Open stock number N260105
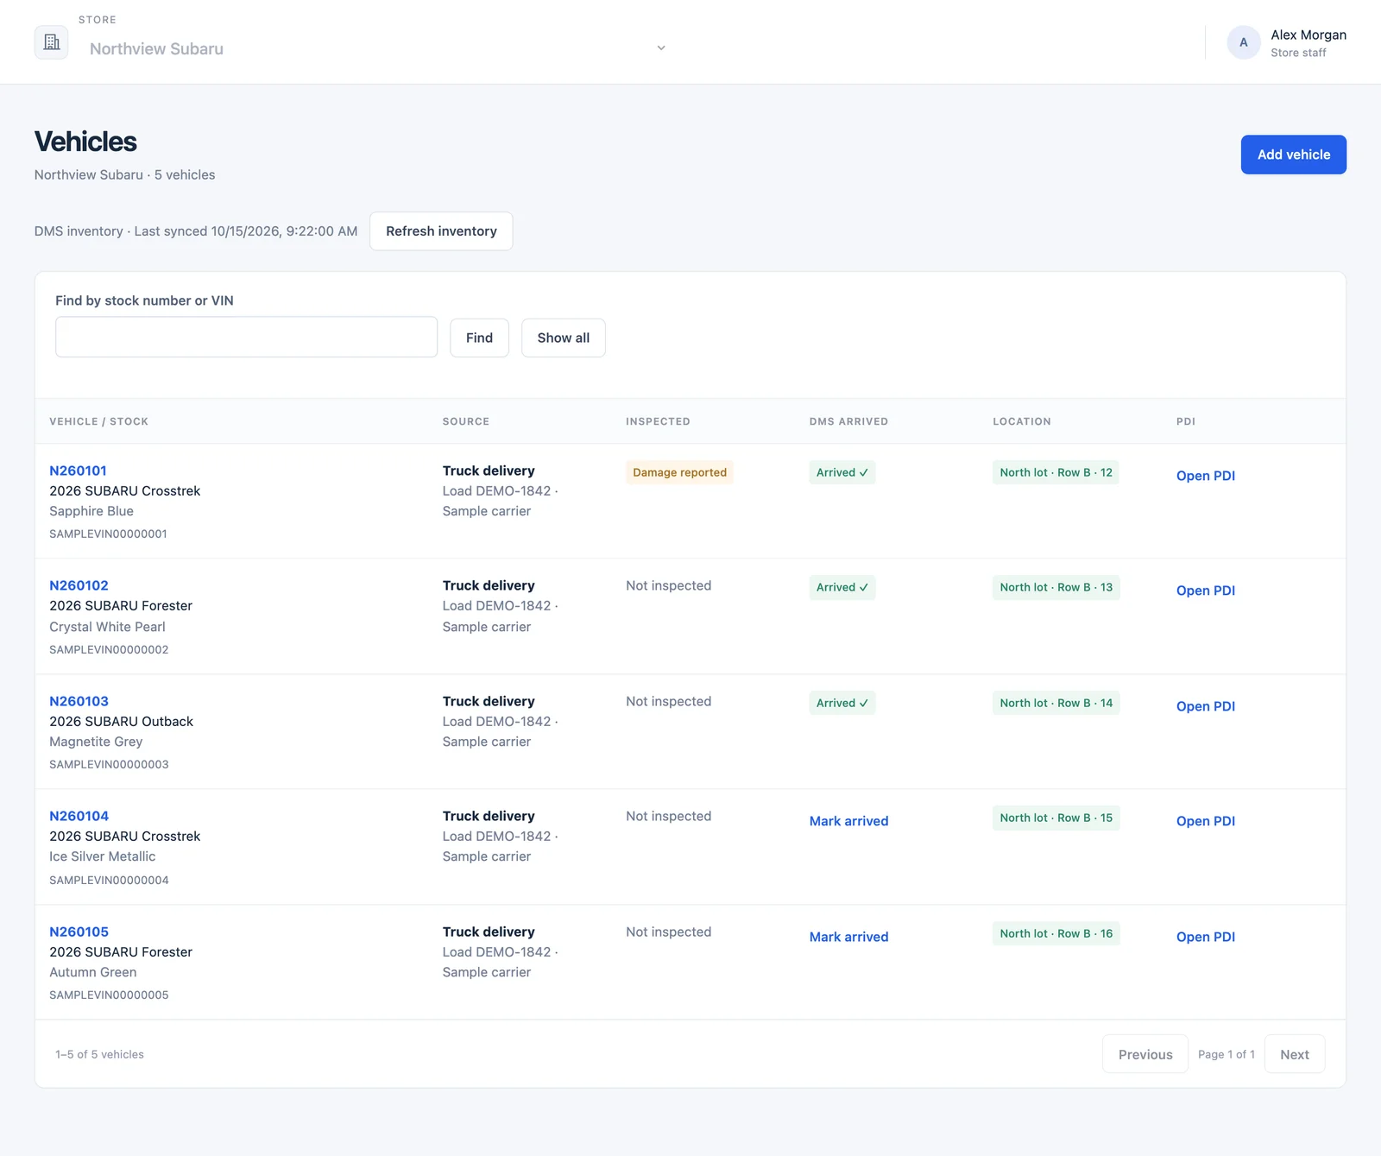Viewport: 1381px width, 1156px height. pos(79,932)
